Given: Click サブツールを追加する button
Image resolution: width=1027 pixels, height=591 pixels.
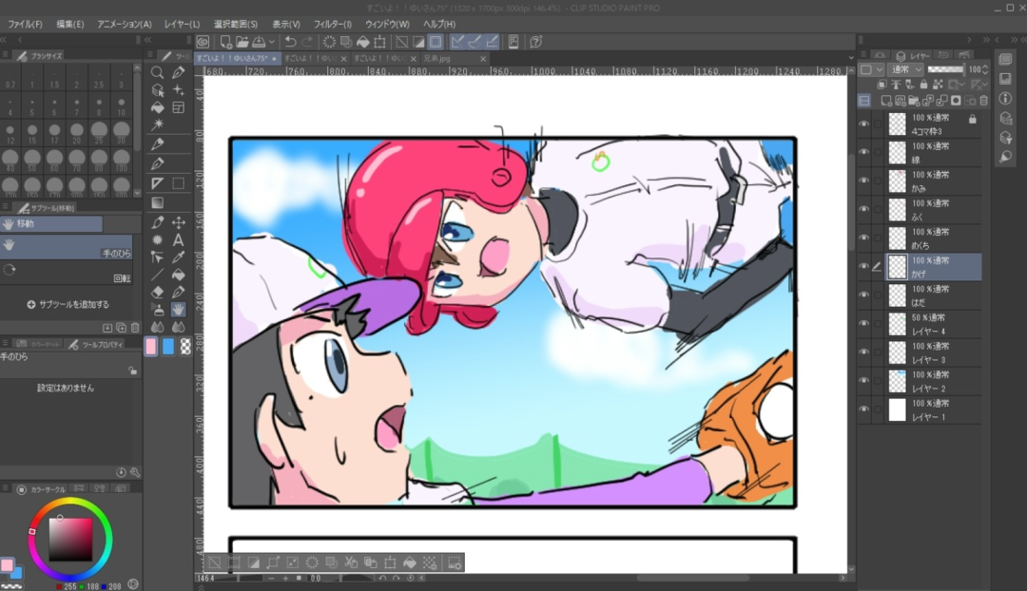Looking at the screenshot, I should 68,305.
